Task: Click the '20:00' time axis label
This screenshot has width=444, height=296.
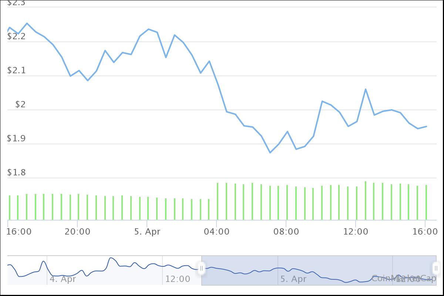Action: click(77, 232)
